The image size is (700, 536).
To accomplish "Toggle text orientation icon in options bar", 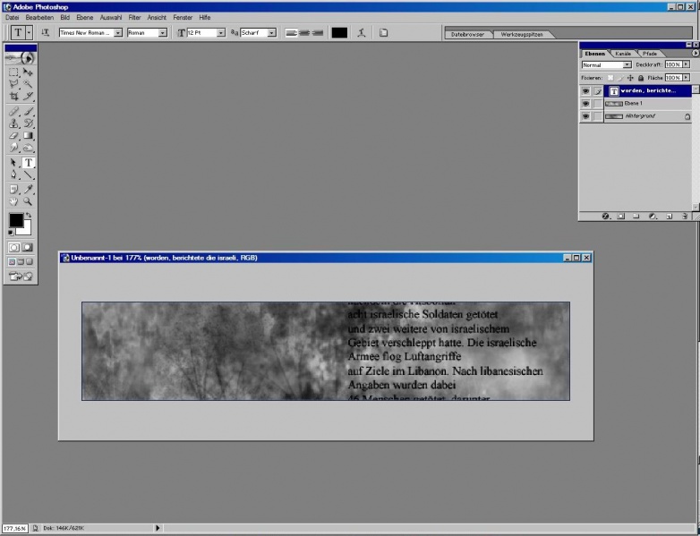I will pyautogui.click(x=45, y=32).
